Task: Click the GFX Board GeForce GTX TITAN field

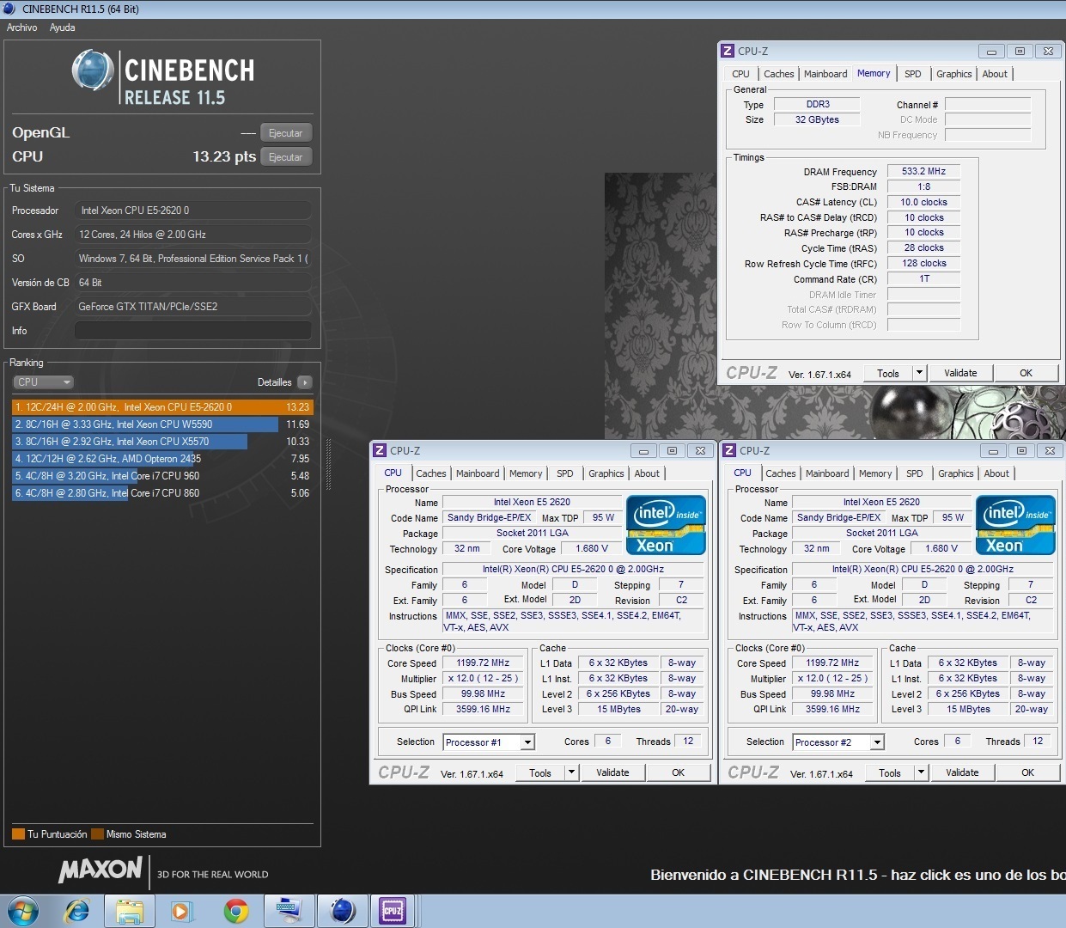Action: (193, 307)
